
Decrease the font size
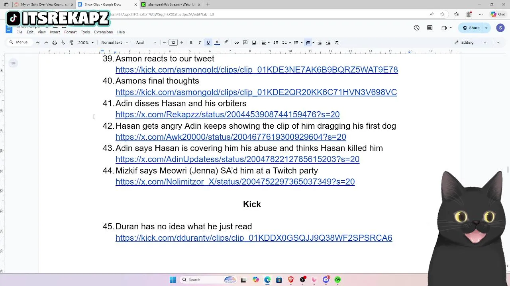pos(165,43)
